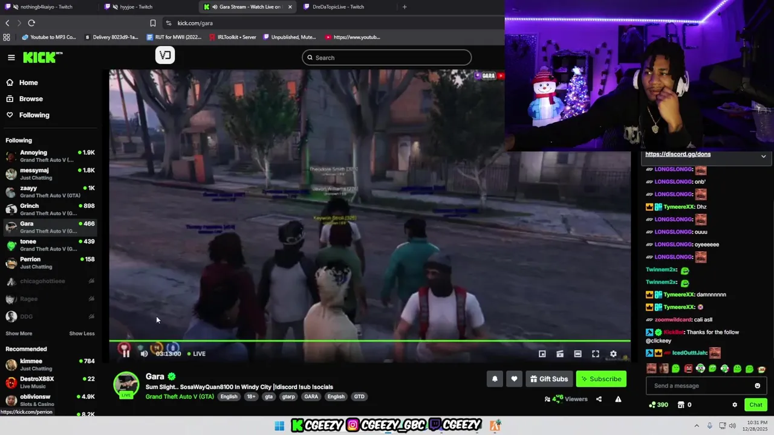Open the emote picker in chat input

[x=757, y=385]
